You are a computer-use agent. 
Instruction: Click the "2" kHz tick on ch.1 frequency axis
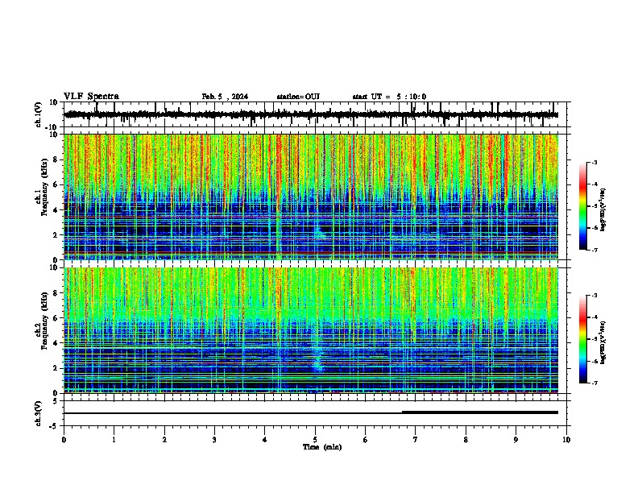(56, 235)
